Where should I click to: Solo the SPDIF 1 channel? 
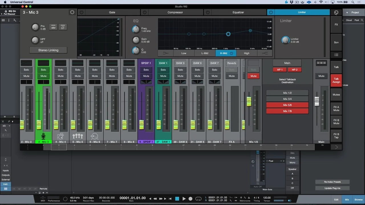click(x=146, y=70)
